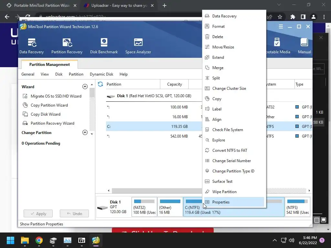Sort by the Partition column header
Screen dimensions: 331x248
click(133, 84)
